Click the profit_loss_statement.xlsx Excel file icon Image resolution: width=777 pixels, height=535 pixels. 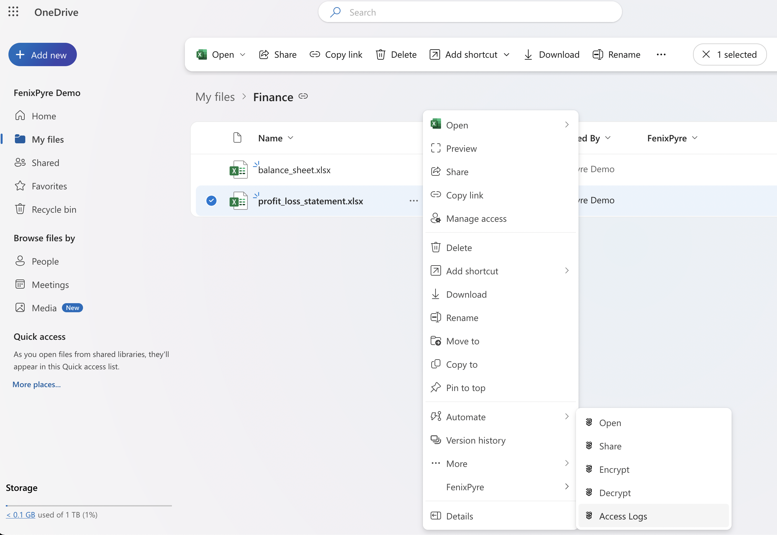click(x=239, y=201)
